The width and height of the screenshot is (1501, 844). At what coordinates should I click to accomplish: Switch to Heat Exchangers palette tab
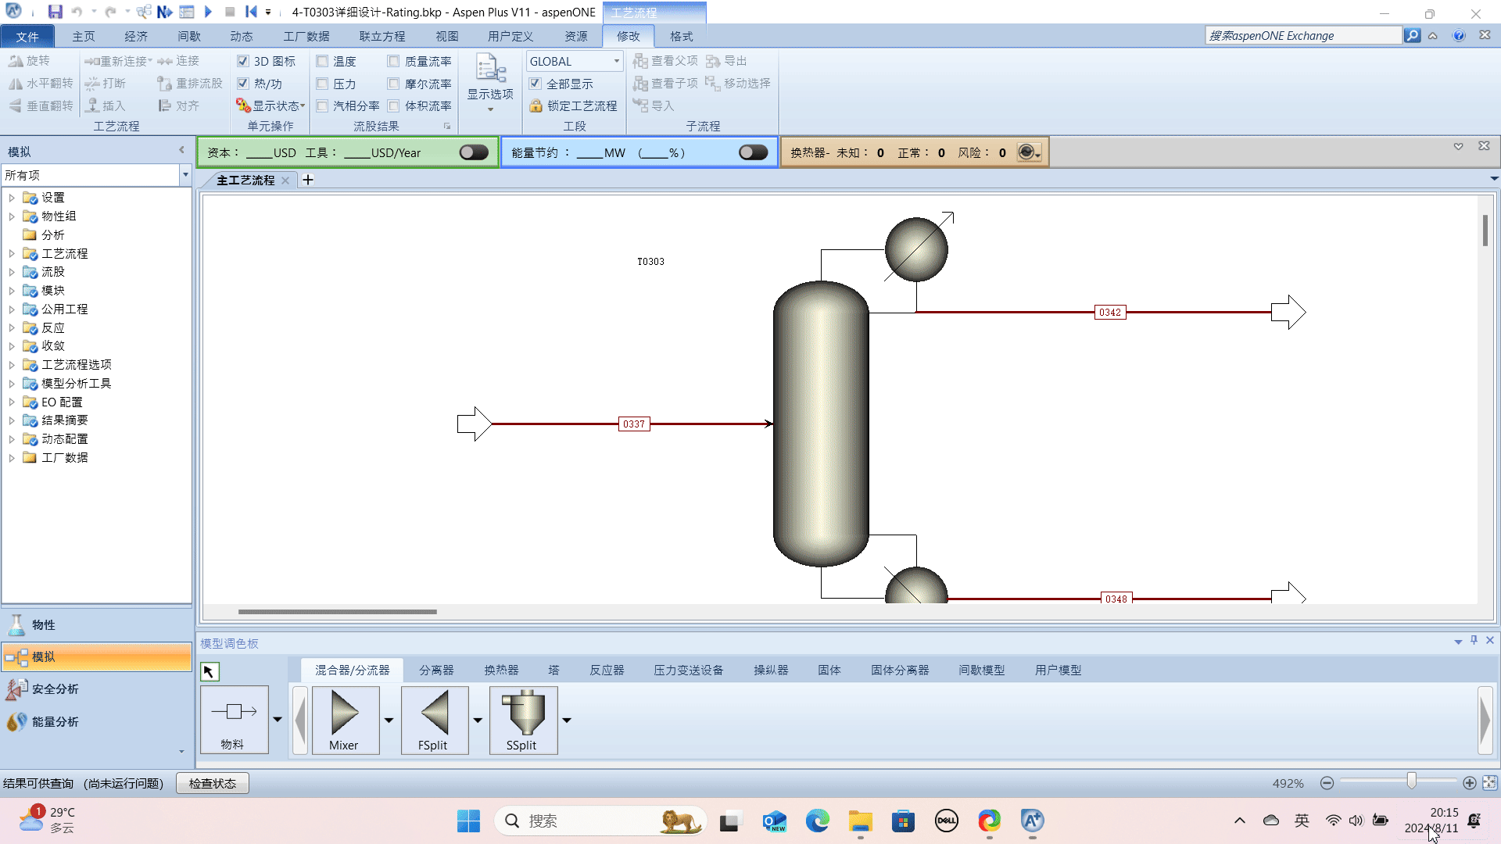pyautogui.click(x=501, y=670)
